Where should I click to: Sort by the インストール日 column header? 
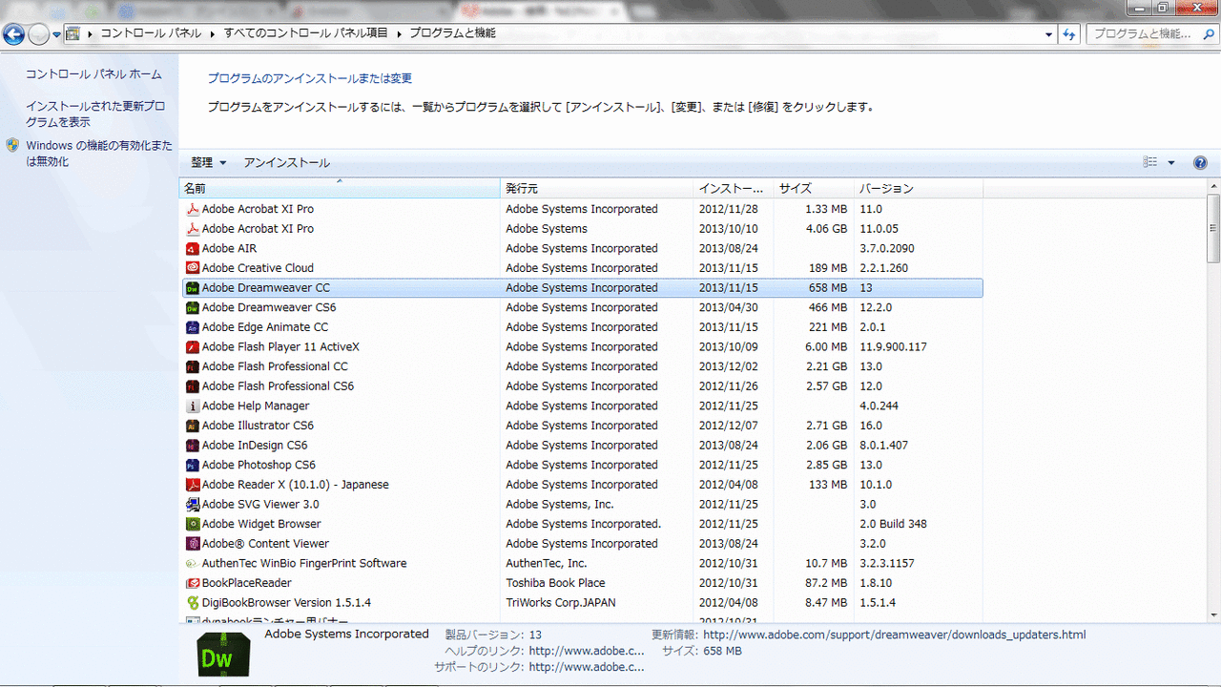734,189
